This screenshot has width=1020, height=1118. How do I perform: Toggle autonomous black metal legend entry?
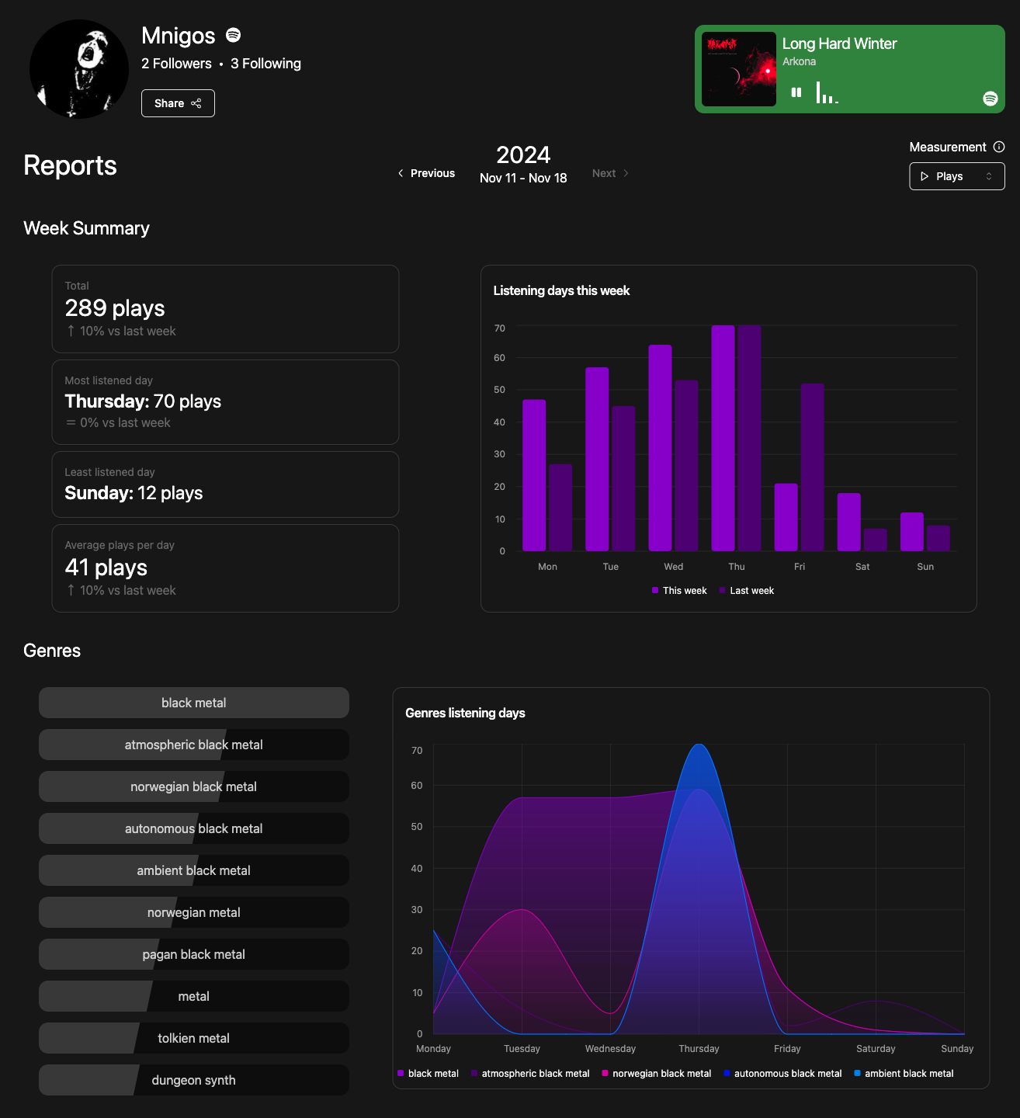pos(782,1074)
